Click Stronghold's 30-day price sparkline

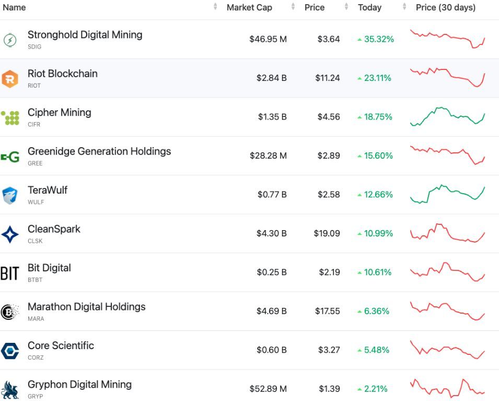pos(447,39)
